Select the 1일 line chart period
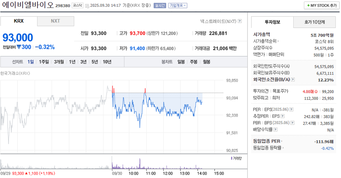This screenshot has height=178, width=341. pyautogui.click(x=31, y=62)
